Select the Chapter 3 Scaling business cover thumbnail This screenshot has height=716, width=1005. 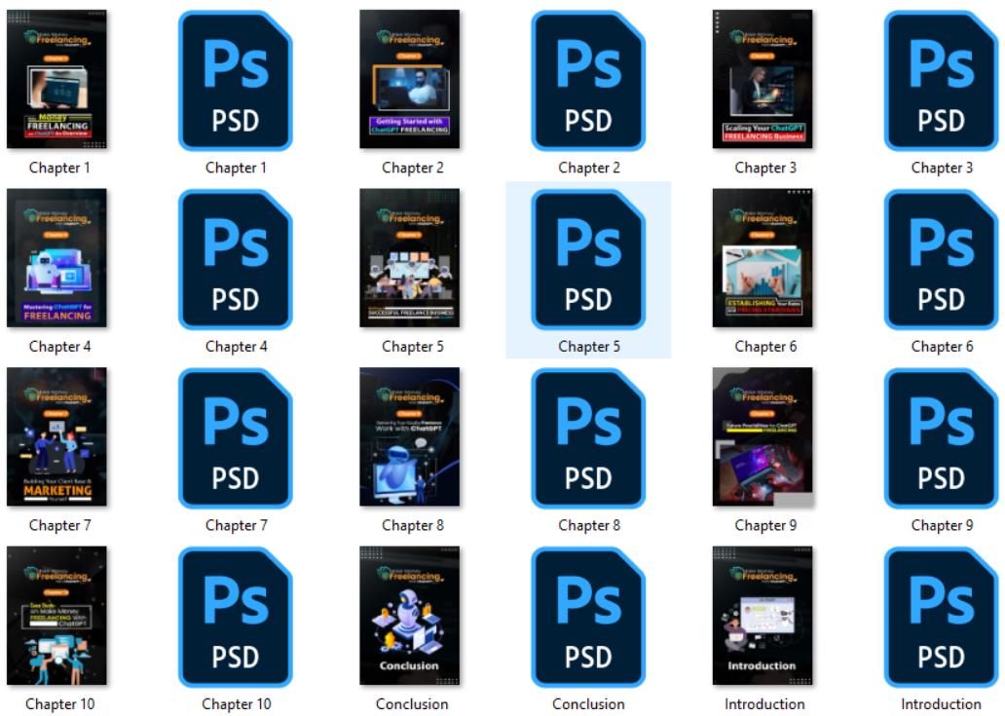763,80
